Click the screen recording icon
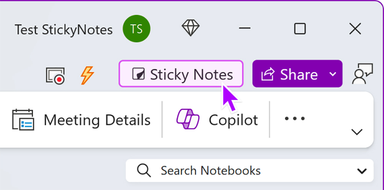384x190 pixels. (x=55, y=76)
